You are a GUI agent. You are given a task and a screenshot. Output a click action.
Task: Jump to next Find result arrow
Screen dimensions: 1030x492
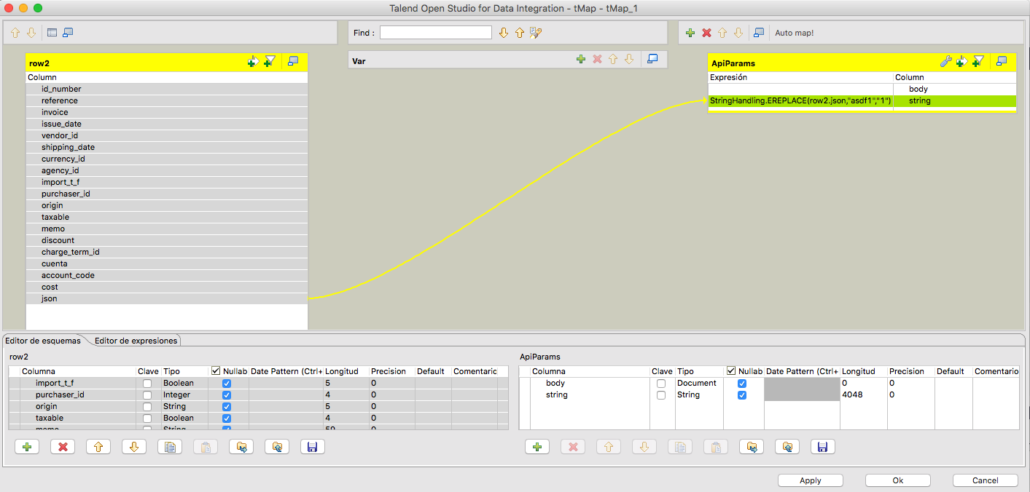(503, 33)
